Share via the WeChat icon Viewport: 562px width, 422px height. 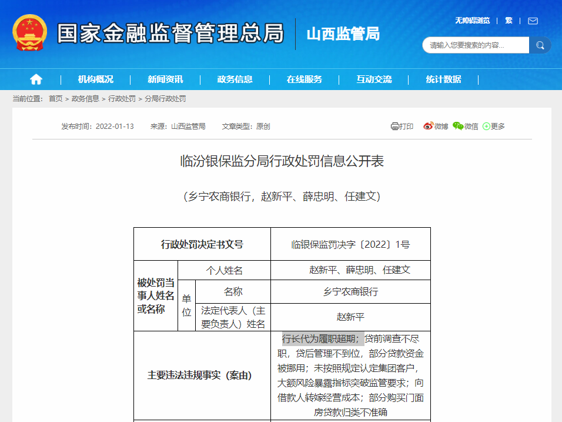click(458, 126)
